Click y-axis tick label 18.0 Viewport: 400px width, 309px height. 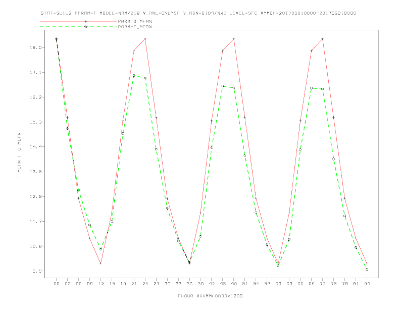(x=35, y=47)
